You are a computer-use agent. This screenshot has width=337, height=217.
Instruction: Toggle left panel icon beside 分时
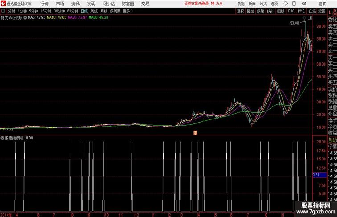pos(3,11)
